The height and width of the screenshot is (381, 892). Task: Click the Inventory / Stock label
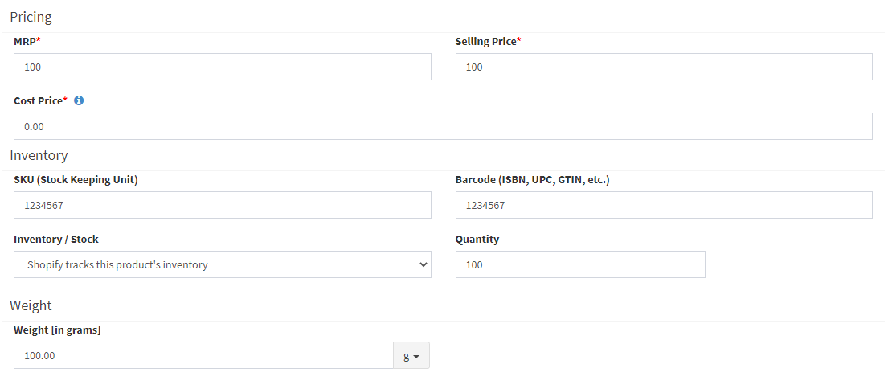tap(56, 239)
